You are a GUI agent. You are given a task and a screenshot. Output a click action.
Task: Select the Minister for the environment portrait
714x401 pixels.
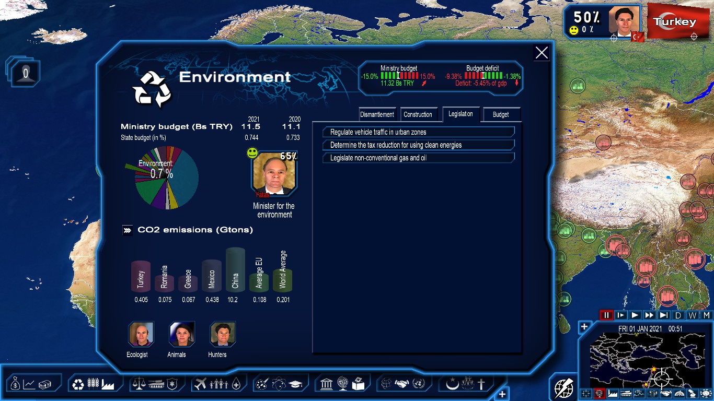click(x=274, y=172)
